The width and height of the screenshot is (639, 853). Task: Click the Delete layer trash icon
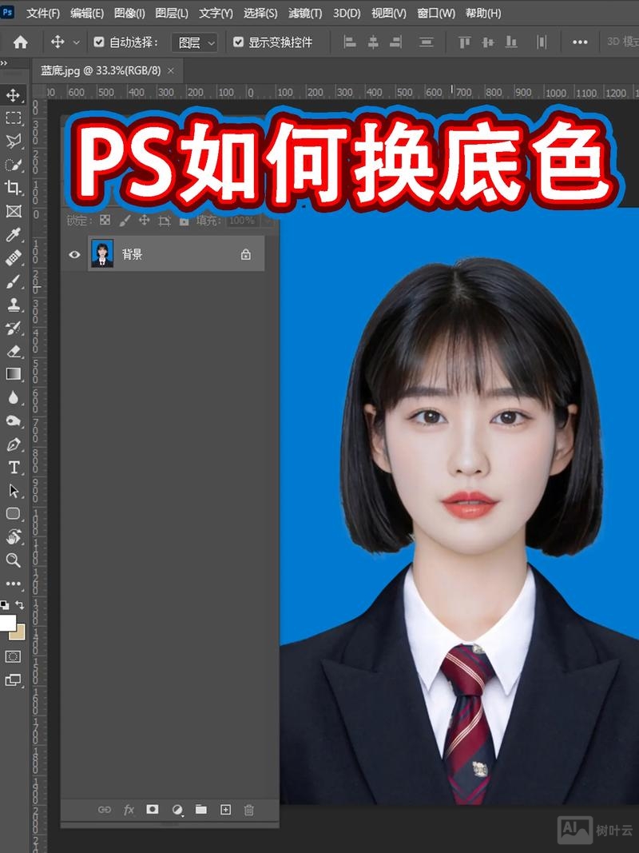[x=250, y=810]
